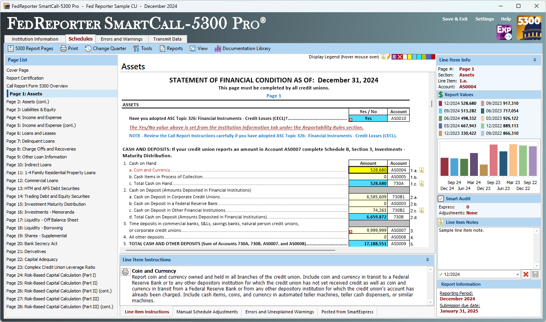This screenshot has height=322, width=546.
Task: Select the Line Item Instructions bottom tab
Action: tap(147, 312)
